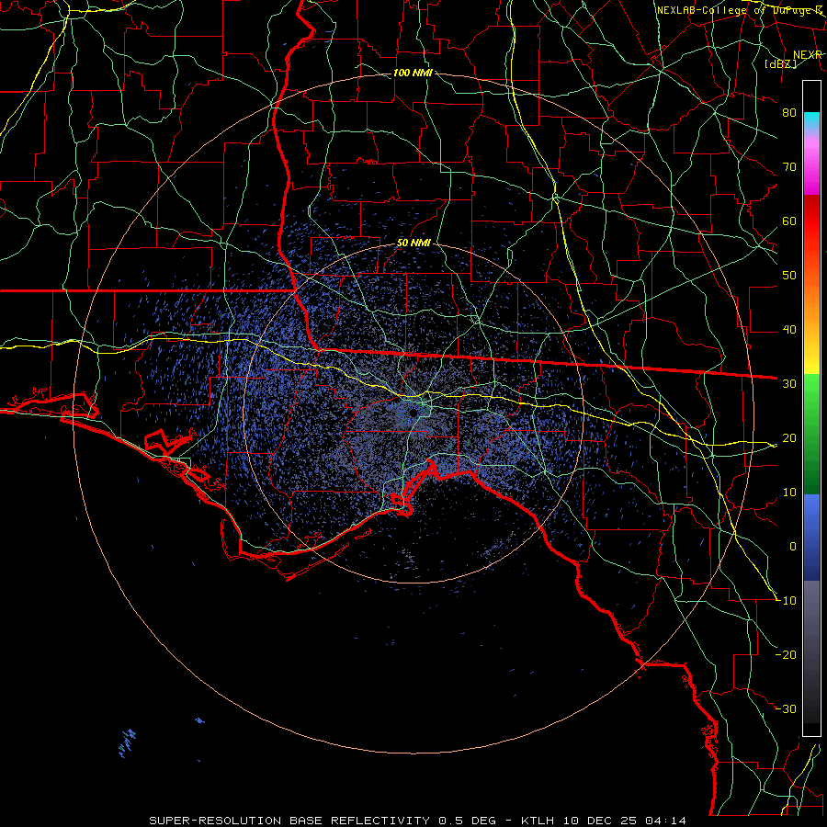Click the 50 value on the dBZ scale
Viewport: 827px width, 827px height.
[x=789, y=276]
